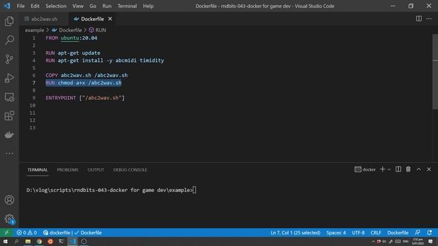The height and width of the screenshot is (246, 438).
Task: Open Docker view in activity bar
Action: 9,135
